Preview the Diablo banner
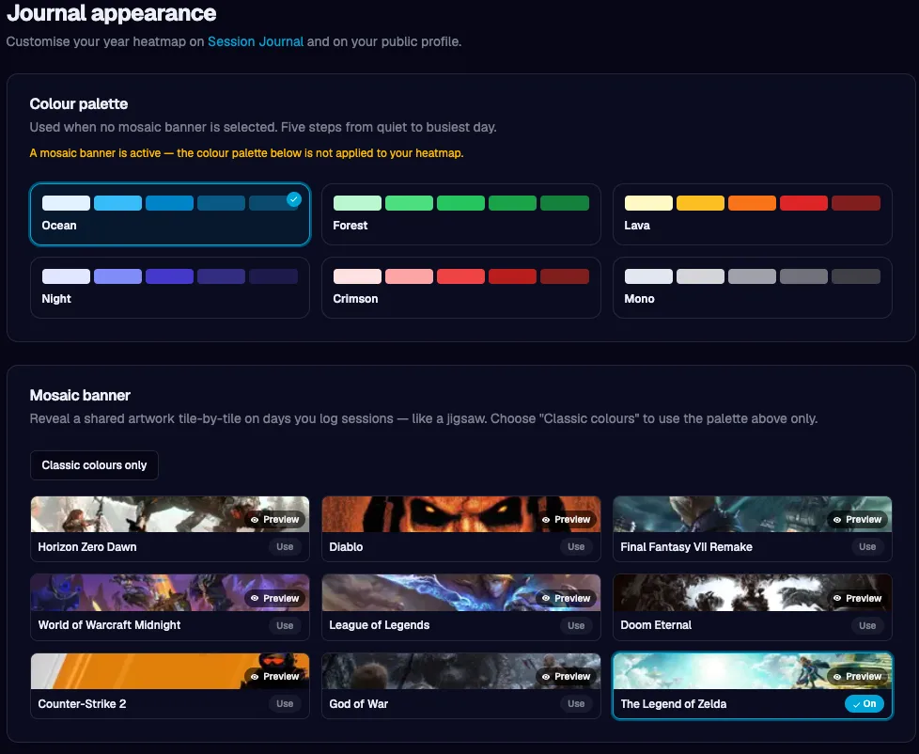Screen dimensions: 919x754 click(567, 520)
